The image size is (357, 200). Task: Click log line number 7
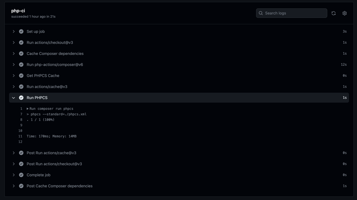pyautogui.click(x=21, y=114)
